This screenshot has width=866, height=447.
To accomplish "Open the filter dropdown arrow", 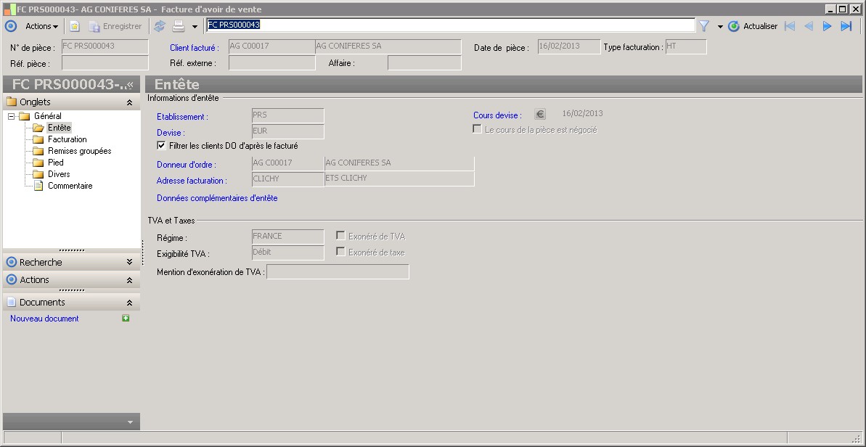I will (x=720, y=27).
